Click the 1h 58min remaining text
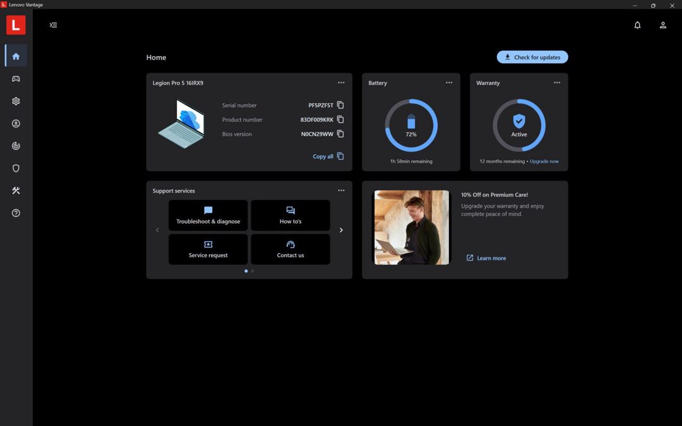Screen dimensions: 682x426 pyautogui.click(x=411, y=162)
